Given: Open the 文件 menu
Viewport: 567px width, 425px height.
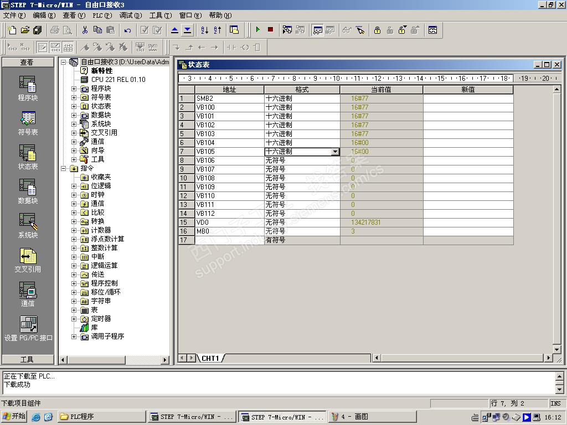Looking at the screenshot, I should 14,15.
